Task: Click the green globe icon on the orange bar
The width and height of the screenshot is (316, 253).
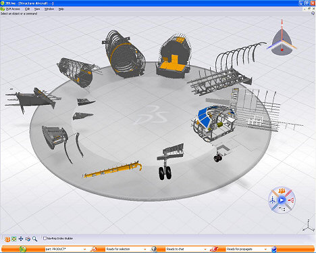Action: 22,249
